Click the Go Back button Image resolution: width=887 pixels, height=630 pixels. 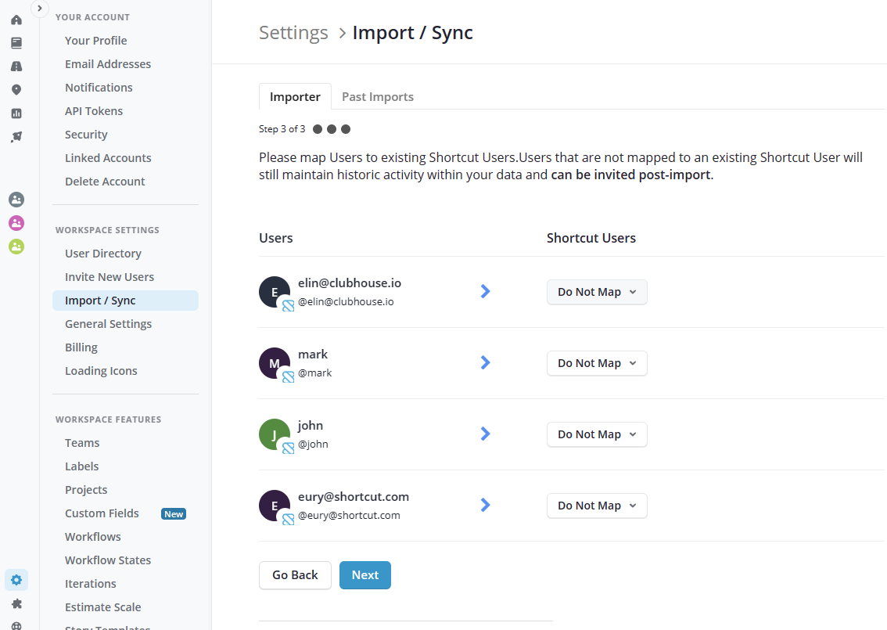click(x=296, y=575)
